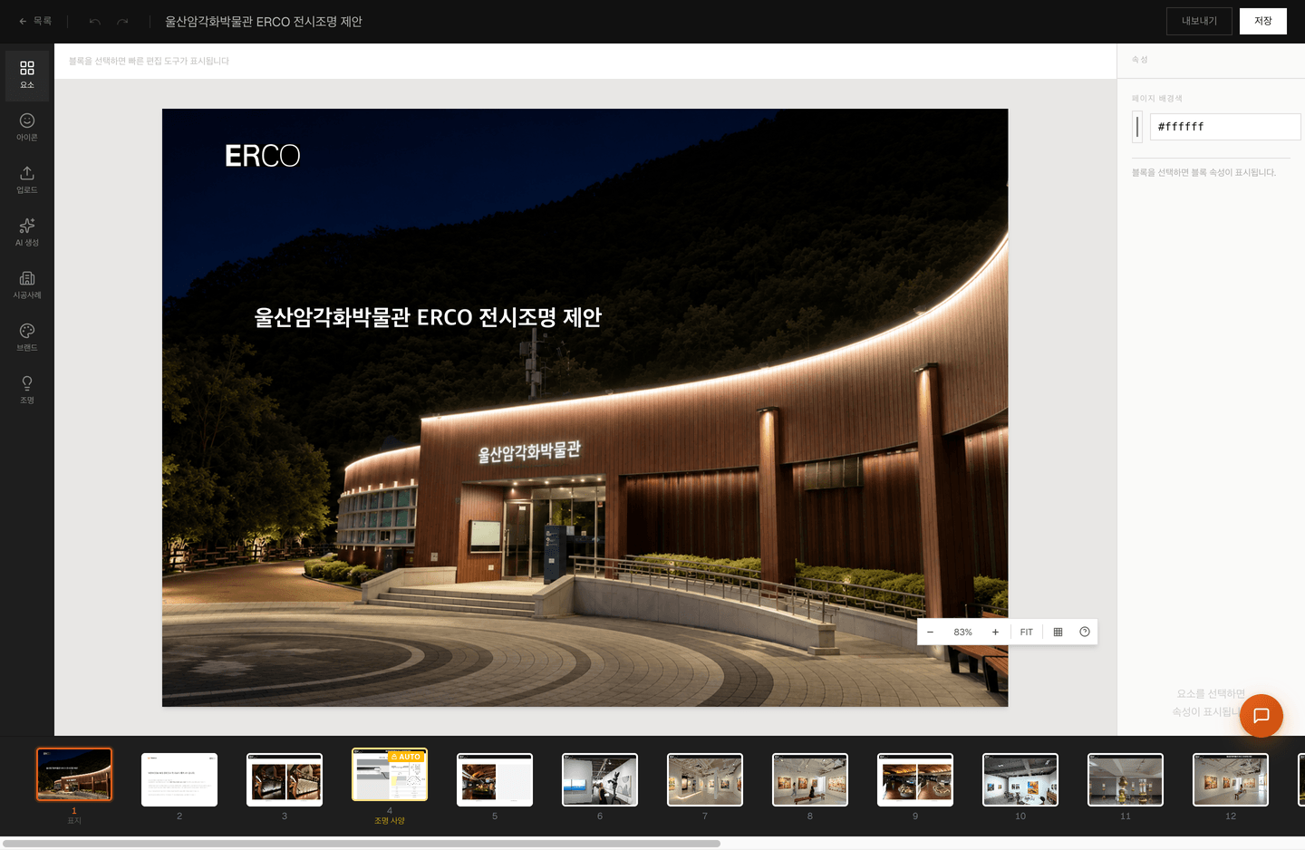This screenshot has height=850, width=1305.
Task: Focus the #ffffff hex color field
Action: [1225, 127]
